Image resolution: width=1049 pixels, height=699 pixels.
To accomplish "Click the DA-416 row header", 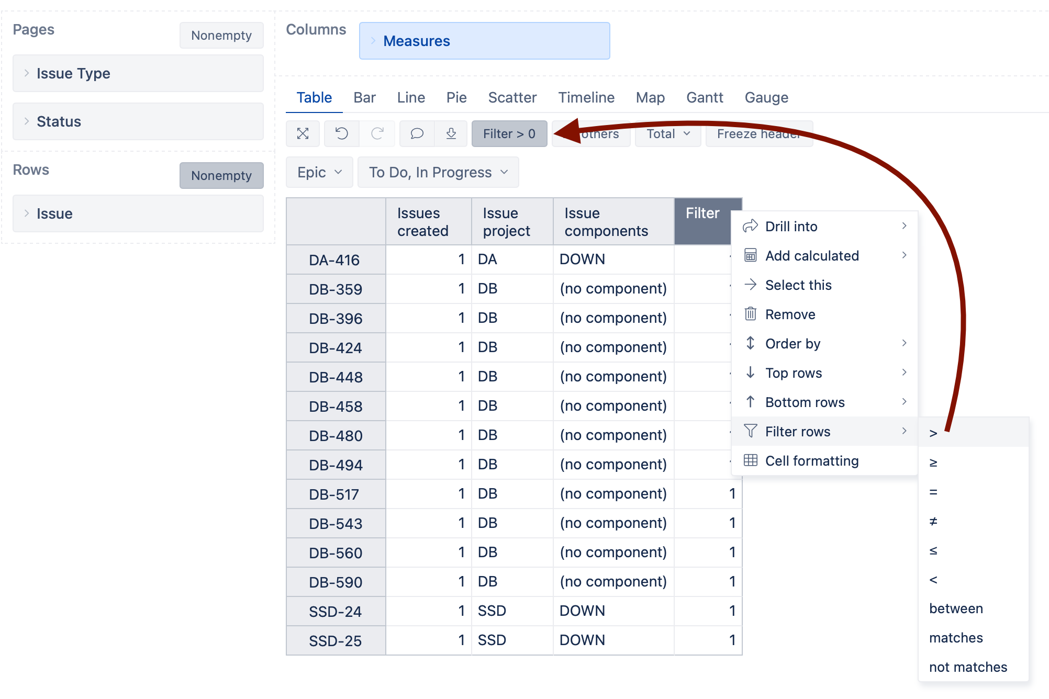I will click(x=336, y=260).
